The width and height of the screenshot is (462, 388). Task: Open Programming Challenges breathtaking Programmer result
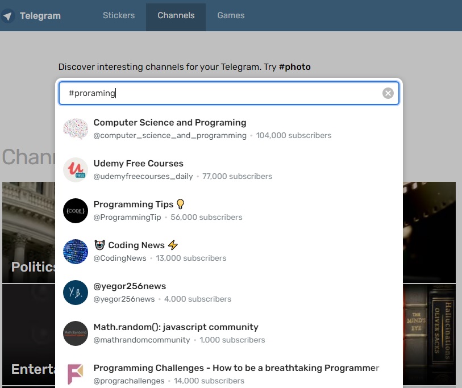coord(236,368)
